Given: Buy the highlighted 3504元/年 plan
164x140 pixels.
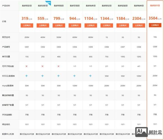Looking at the screenshot, I should click(x=155, y=25).
